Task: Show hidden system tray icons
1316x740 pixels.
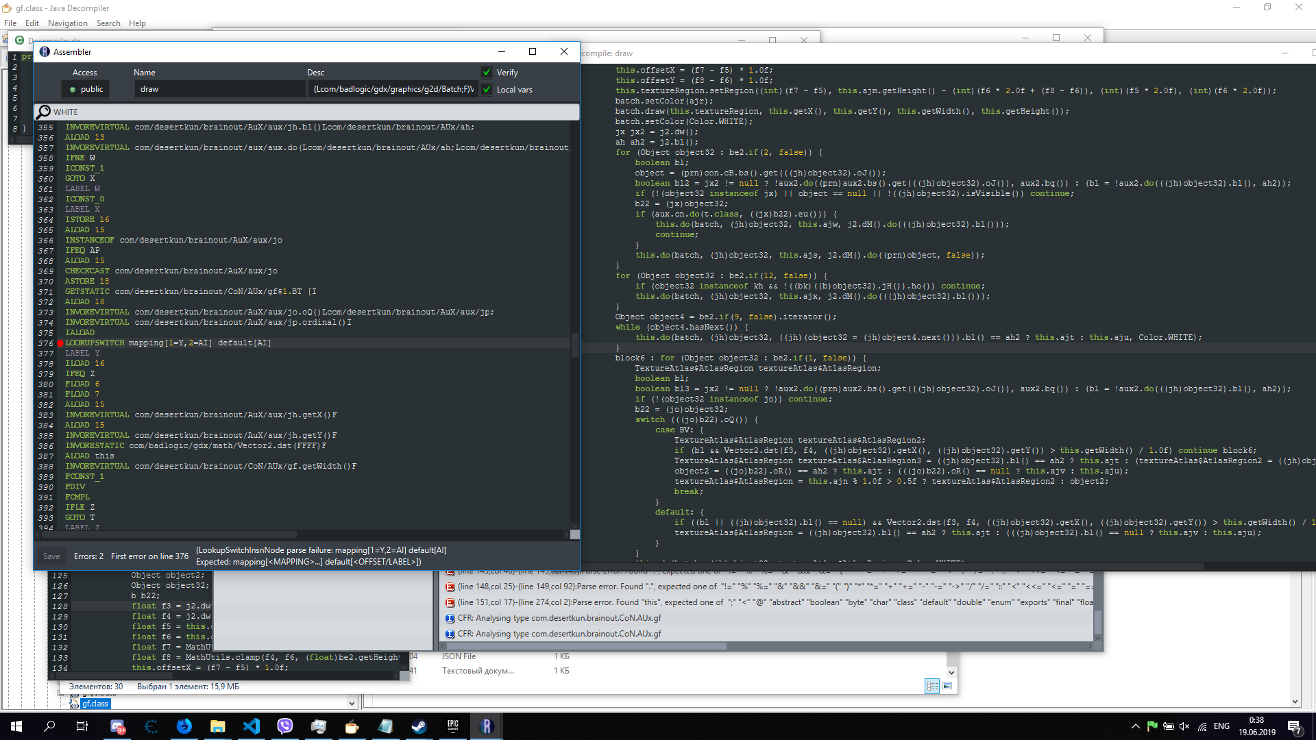Action: coord(1135,726)
